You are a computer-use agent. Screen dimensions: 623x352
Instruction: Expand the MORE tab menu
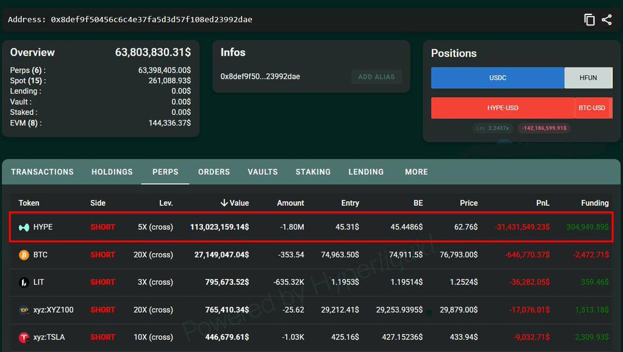click(416, 172)
